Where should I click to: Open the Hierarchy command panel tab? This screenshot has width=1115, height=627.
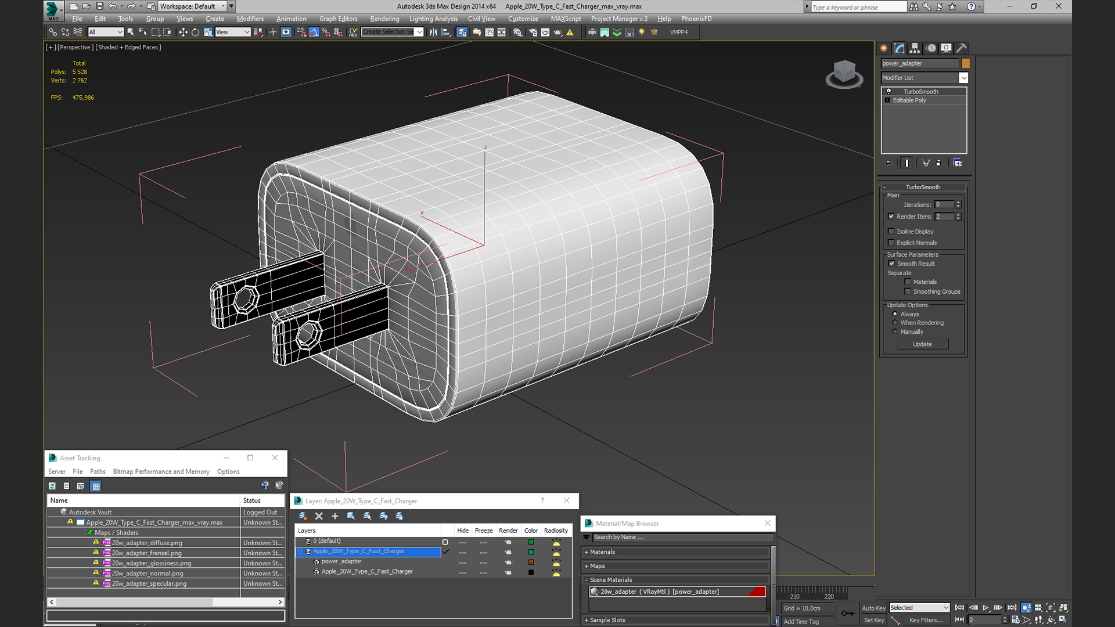click(x=915, y=48)
